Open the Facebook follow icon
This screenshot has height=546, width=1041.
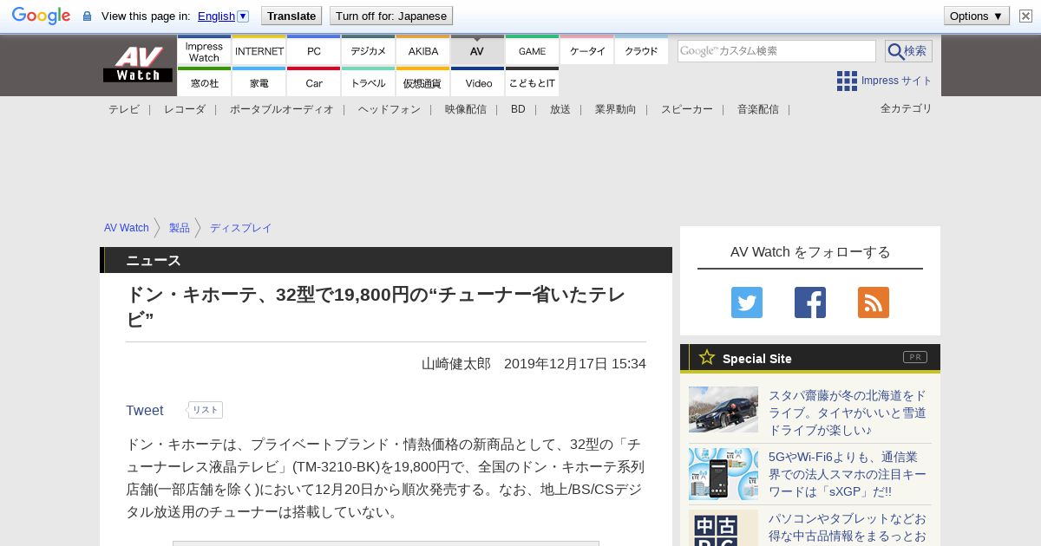click(810, 302)
